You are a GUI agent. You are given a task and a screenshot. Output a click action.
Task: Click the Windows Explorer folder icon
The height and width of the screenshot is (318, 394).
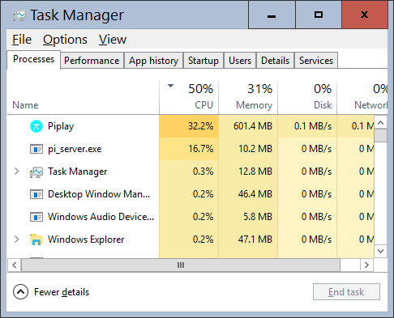point(36,240)
